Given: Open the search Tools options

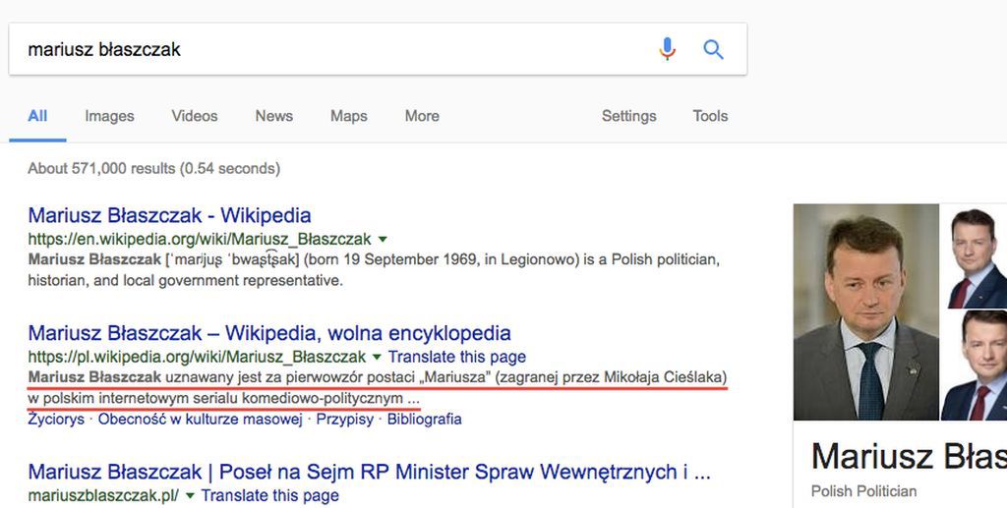Looking at the screenshot, I should pos(710,116).
